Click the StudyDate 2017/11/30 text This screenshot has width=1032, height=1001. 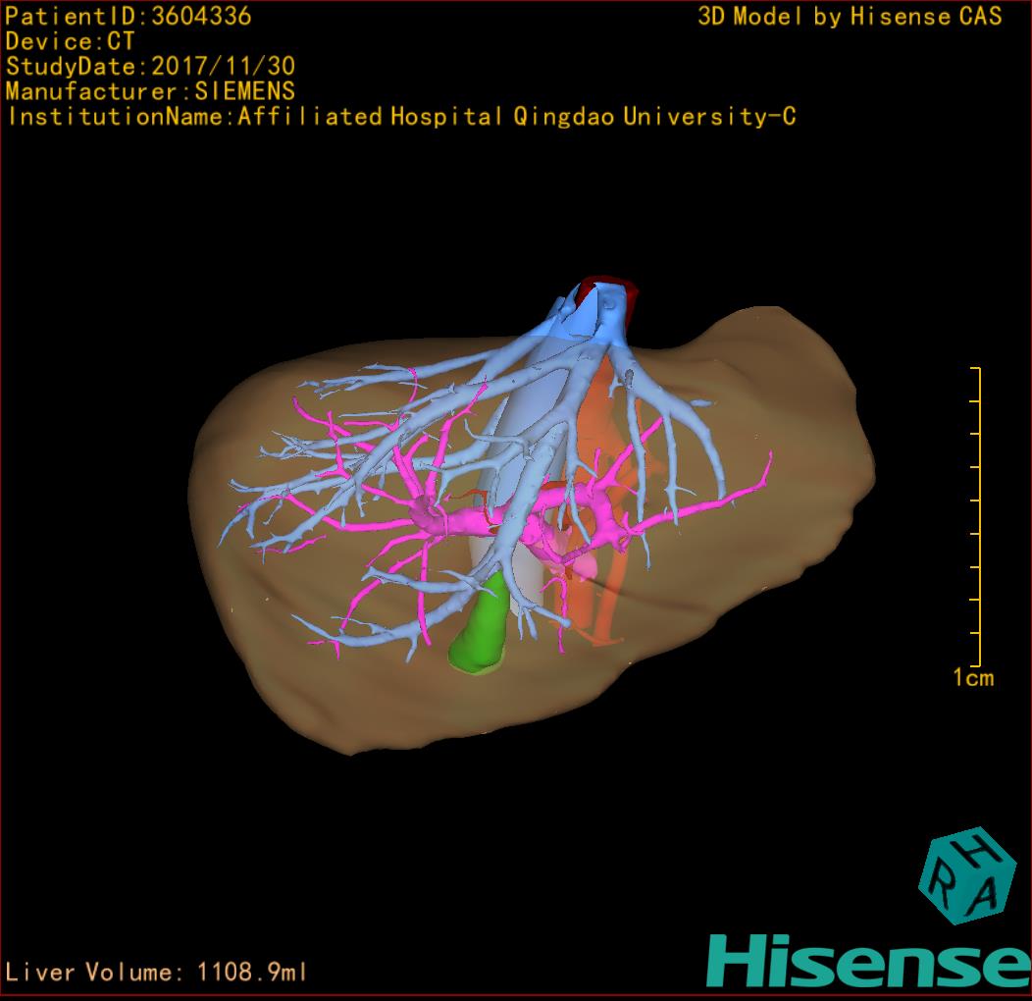click(150, 67)
